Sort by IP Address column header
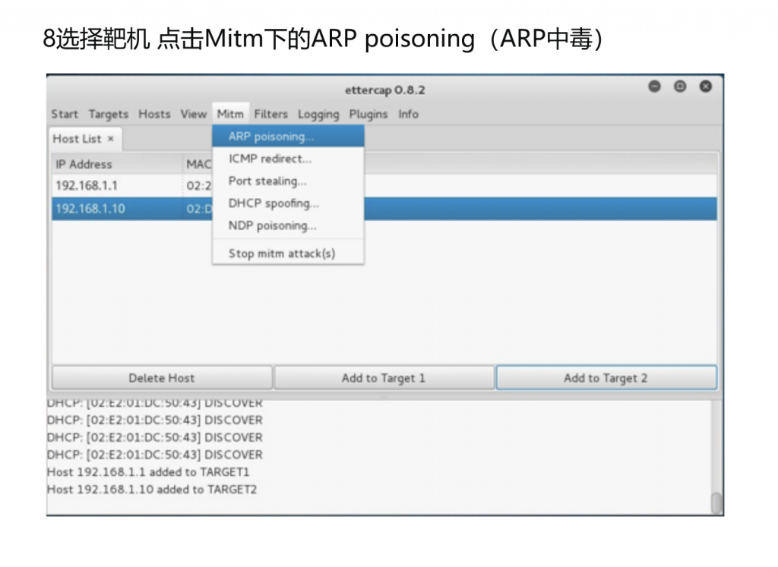 coord(117,164)
